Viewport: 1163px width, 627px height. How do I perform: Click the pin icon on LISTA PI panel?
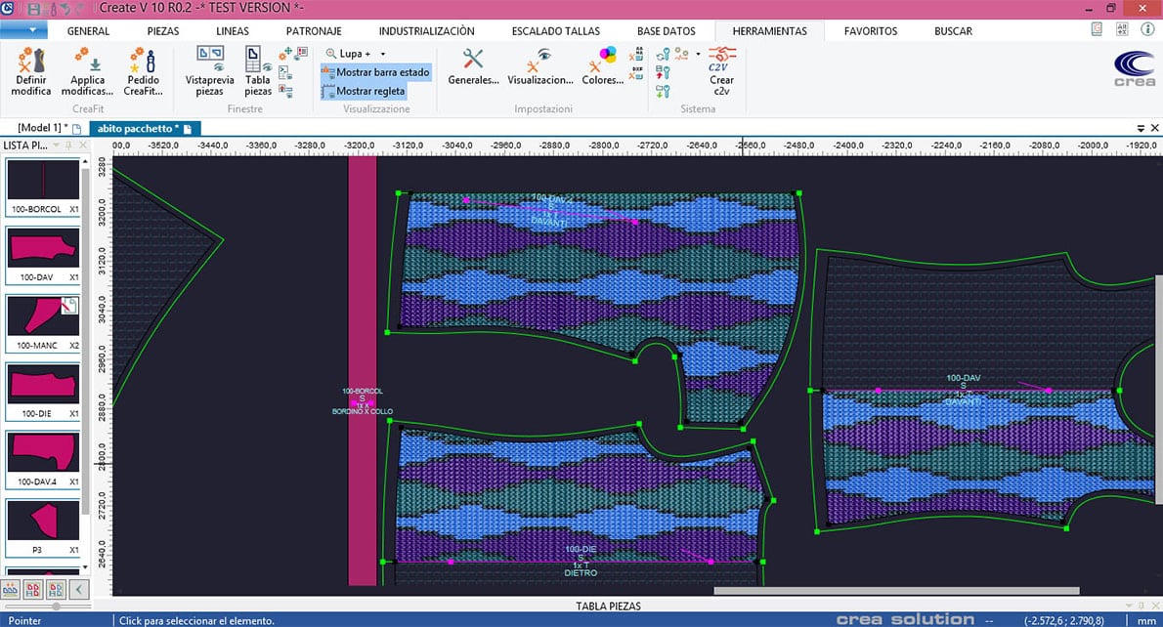coord(68,146)
